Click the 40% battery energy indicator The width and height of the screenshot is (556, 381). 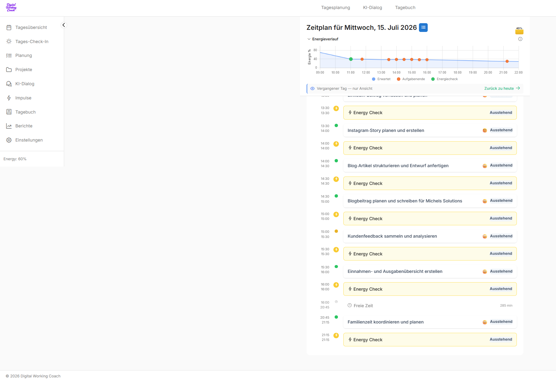click(x=519, y=31)
